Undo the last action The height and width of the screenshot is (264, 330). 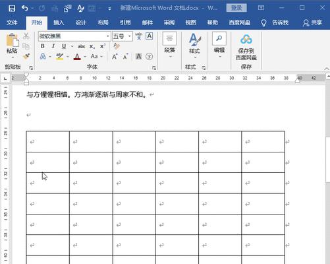(25, 9)
